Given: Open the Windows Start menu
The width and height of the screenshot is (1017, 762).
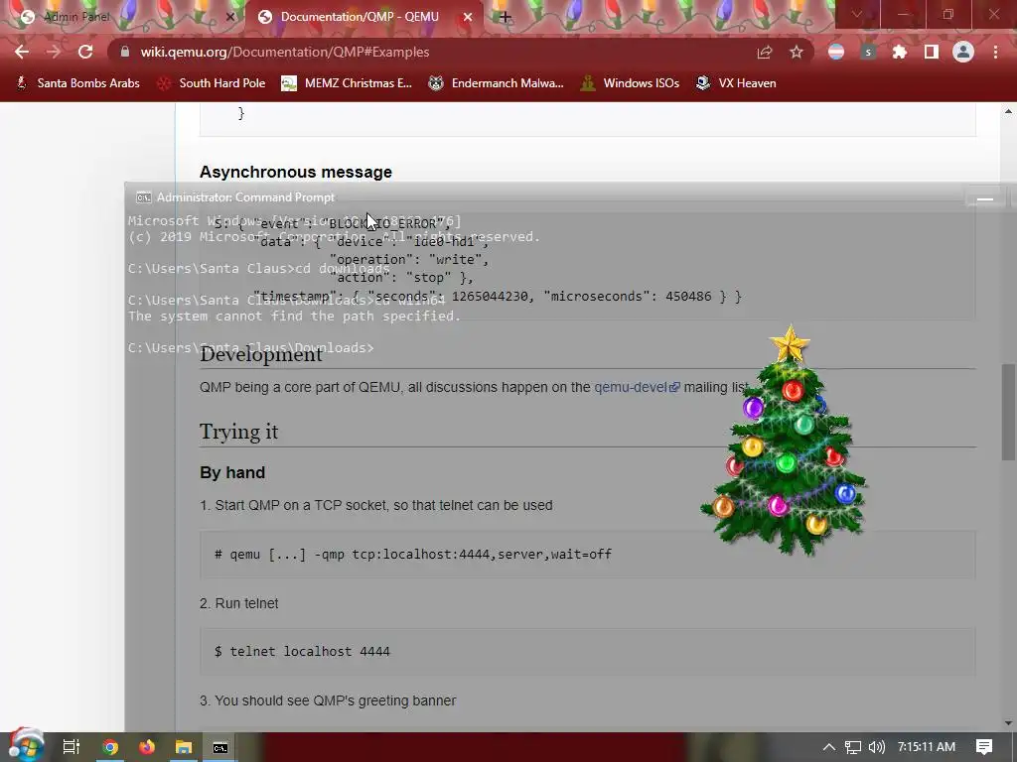Looking at the screenshot, I should [x=26, y=745].
